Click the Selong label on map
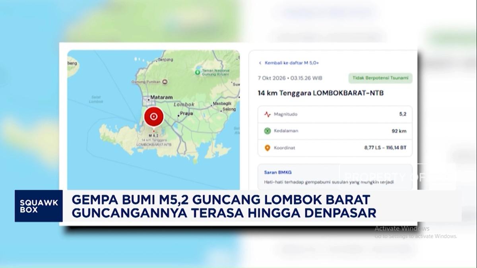 [229, 109]
